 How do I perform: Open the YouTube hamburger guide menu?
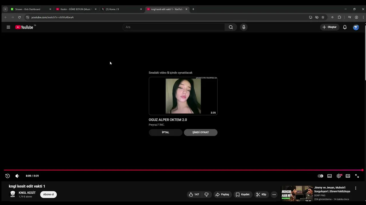point(8,27)
